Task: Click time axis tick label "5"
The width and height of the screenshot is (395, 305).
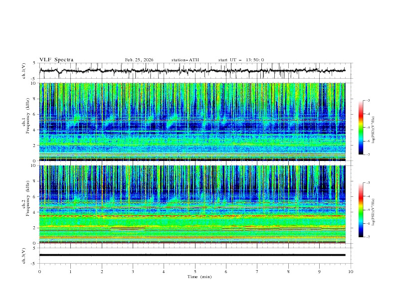Action: (x=195, y=272)
